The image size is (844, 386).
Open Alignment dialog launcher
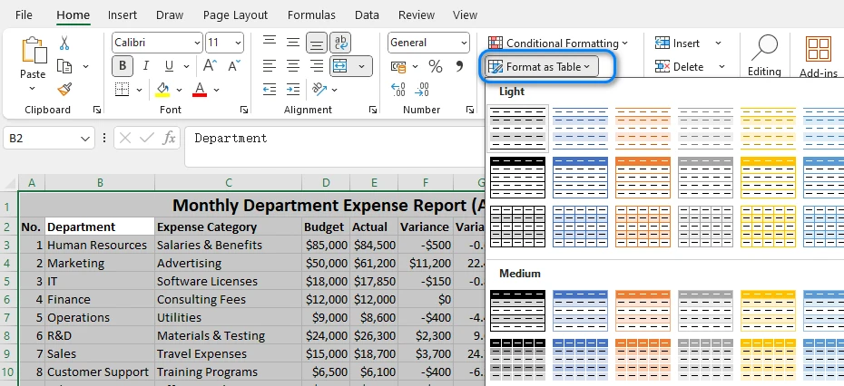tap(373, 110)
